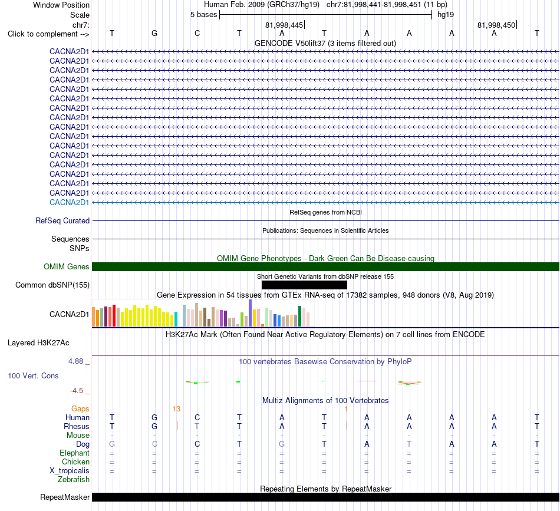
Task: Click the GTEx 'Gene Expression in 54 tissues' title
Action: [325, 295]
